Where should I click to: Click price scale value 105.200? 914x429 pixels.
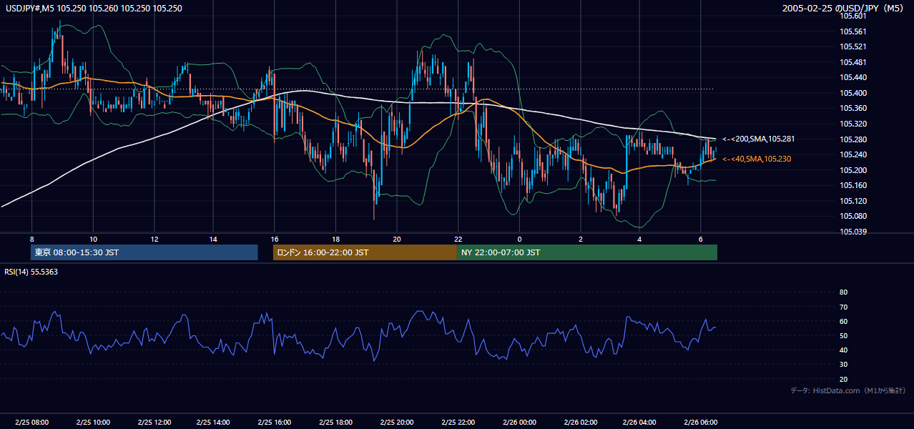click(852, 170)
